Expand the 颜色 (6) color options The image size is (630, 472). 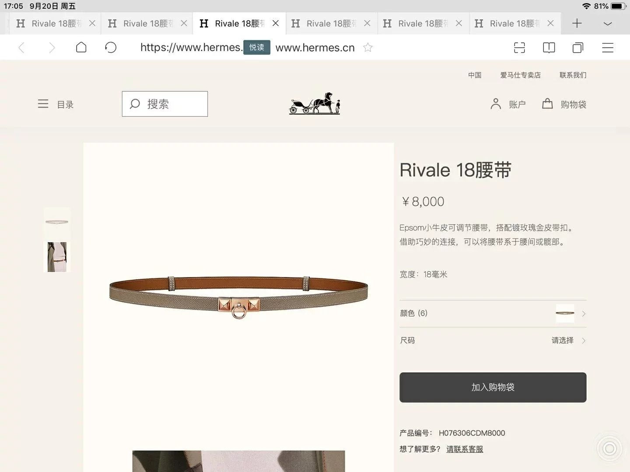coord(493,313)
